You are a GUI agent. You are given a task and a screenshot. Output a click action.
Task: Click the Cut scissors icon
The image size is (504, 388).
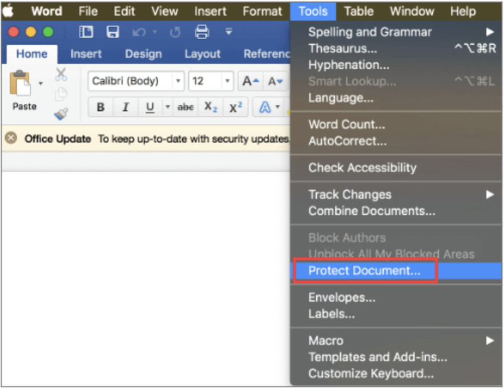click(x=61, y=75)
